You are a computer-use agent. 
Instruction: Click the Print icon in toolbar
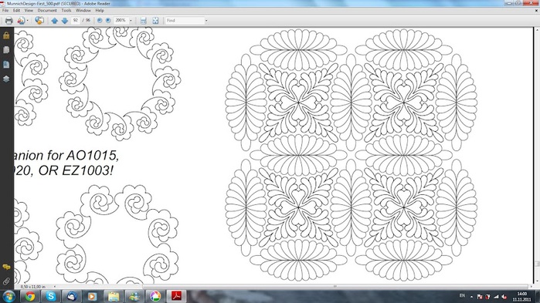[9, 21]
